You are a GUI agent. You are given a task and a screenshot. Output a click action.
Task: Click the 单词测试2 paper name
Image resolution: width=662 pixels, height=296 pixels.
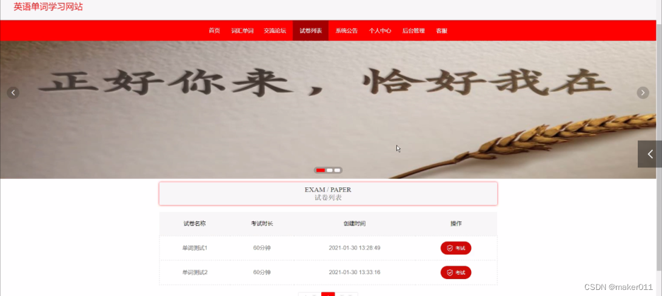pos(195,272)
